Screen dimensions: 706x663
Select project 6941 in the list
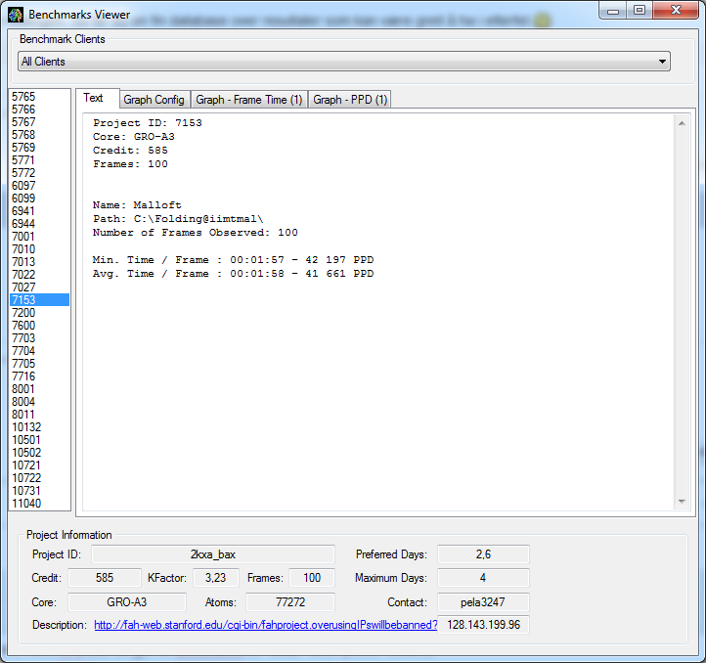(x=39, y=211)
